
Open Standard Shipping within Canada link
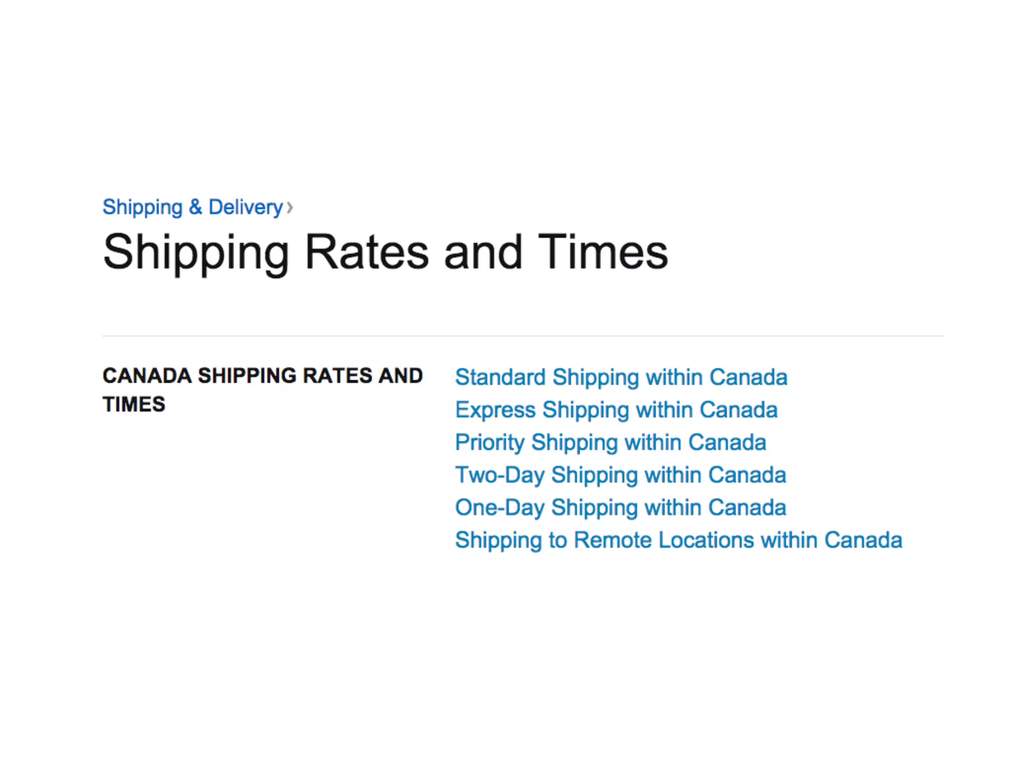621,378
